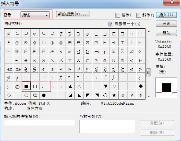The width and height of the screenshot is (181, 141).
Task: Select the filled black circle symbol
Action: click(44, 95)
